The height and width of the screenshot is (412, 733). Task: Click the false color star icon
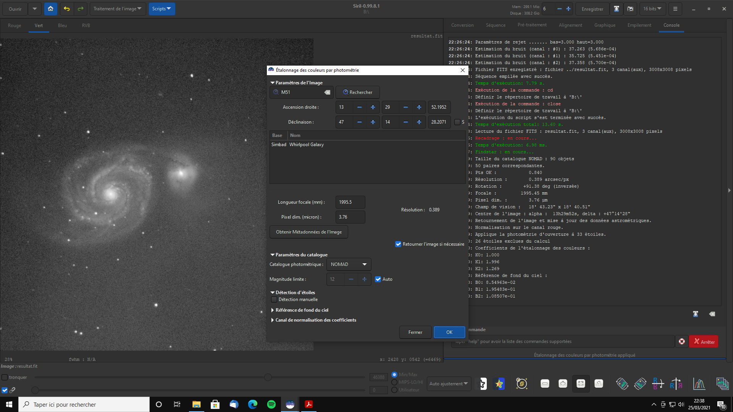pos(499,384)
